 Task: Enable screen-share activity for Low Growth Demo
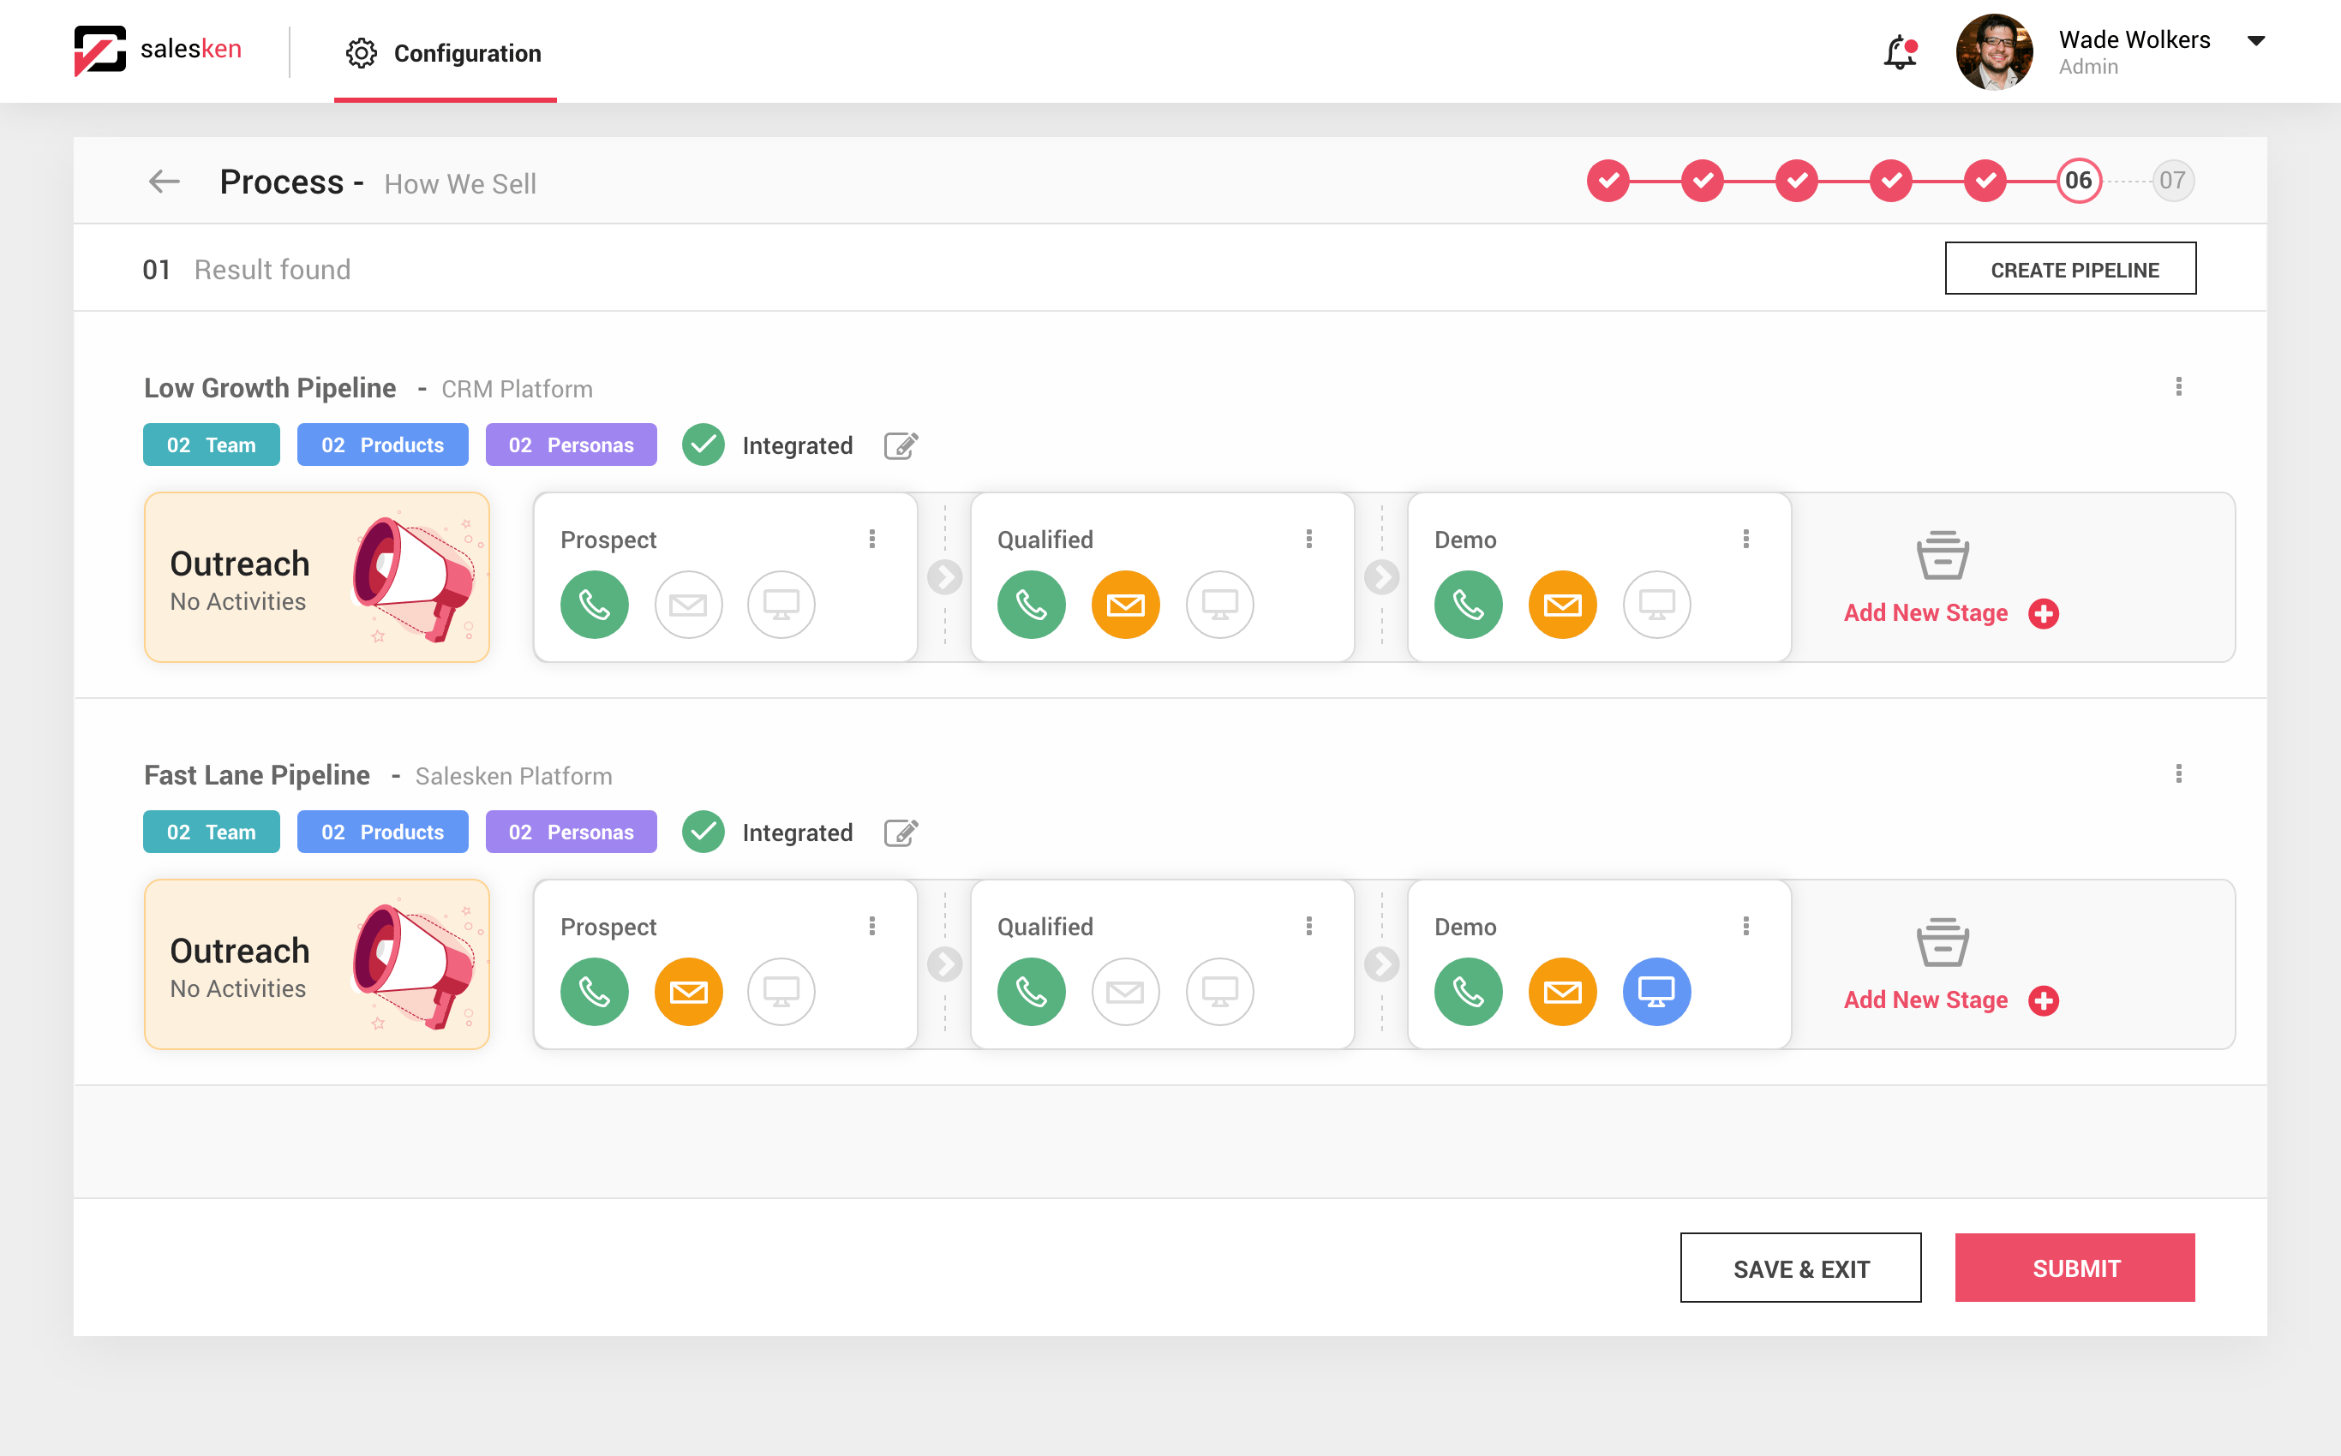1656,605
